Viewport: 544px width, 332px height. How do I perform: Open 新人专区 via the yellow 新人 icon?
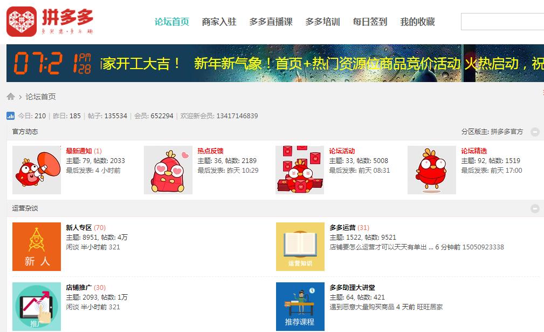click(x=36, y=247)
